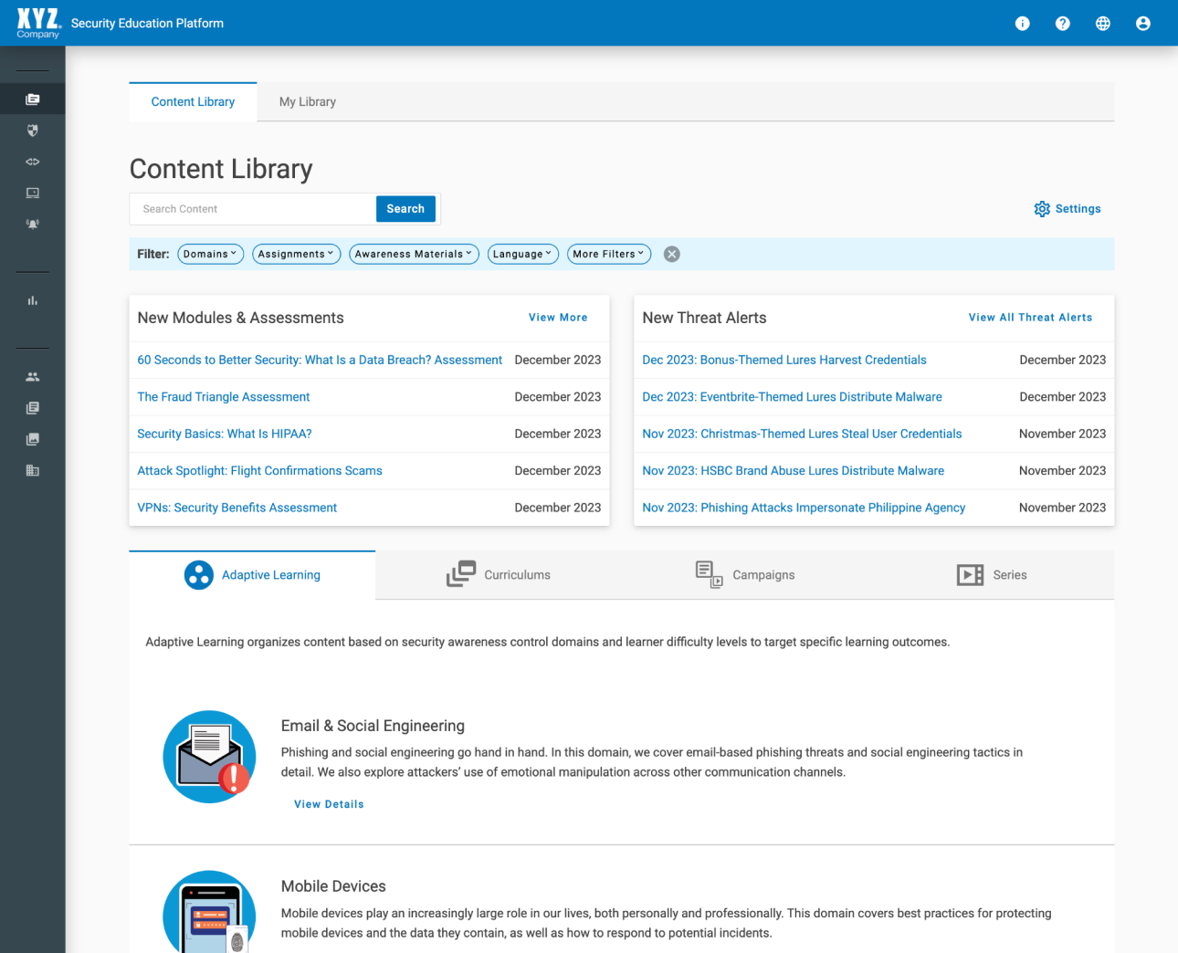1178x953 pixels.
Task: Open the alarm bell sidebar icon
Action: [x=33, y=224]
